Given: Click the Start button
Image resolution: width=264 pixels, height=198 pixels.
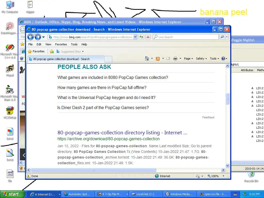Looking at the screenshot, I should (12, 194).
